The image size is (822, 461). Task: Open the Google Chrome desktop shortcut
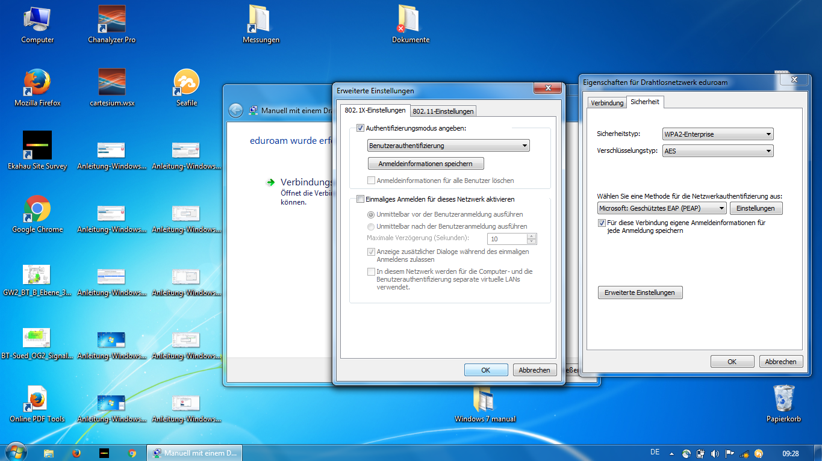pos(37,209)
